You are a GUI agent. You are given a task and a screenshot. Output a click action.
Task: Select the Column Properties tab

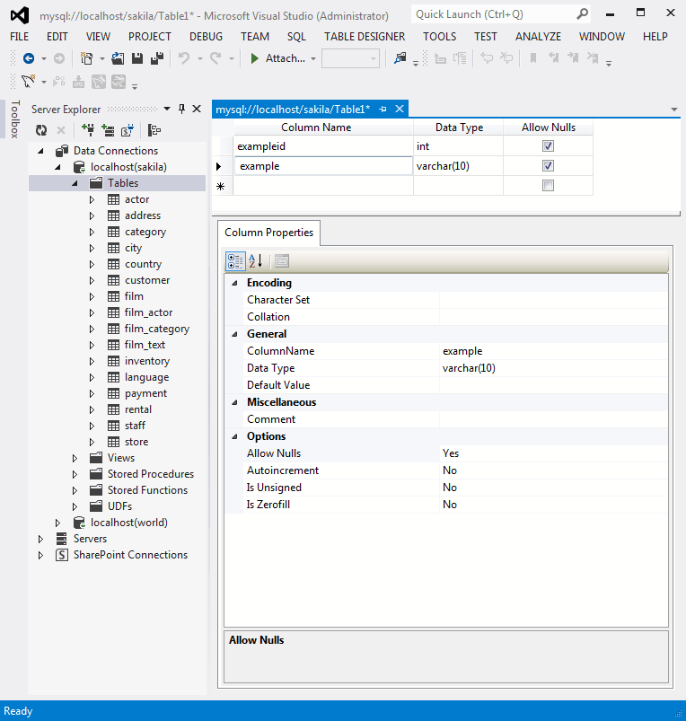click(x=269, y=233)
